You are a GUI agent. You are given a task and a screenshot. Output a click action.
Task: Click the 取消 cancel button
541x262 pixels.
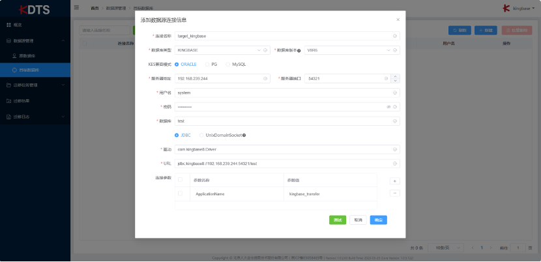(x=358, y=220)
